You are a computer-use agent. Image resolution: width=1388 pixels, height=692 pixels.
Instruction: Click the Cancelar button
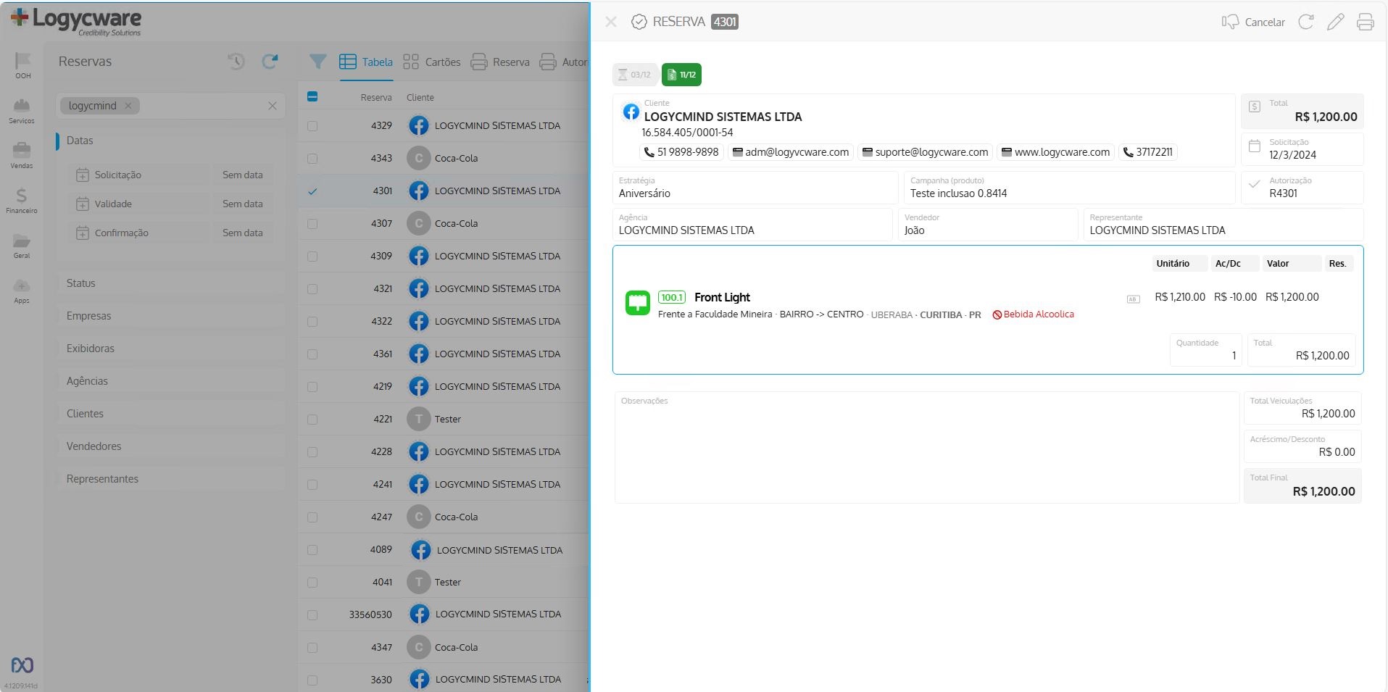pyautogui.click(x=1253, y=22)
